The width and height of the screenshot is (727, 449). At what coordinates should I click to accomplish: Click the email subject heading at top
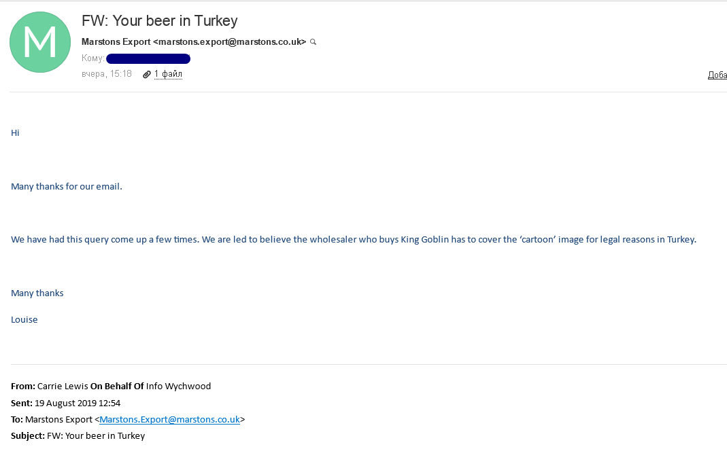click(159, 20)
